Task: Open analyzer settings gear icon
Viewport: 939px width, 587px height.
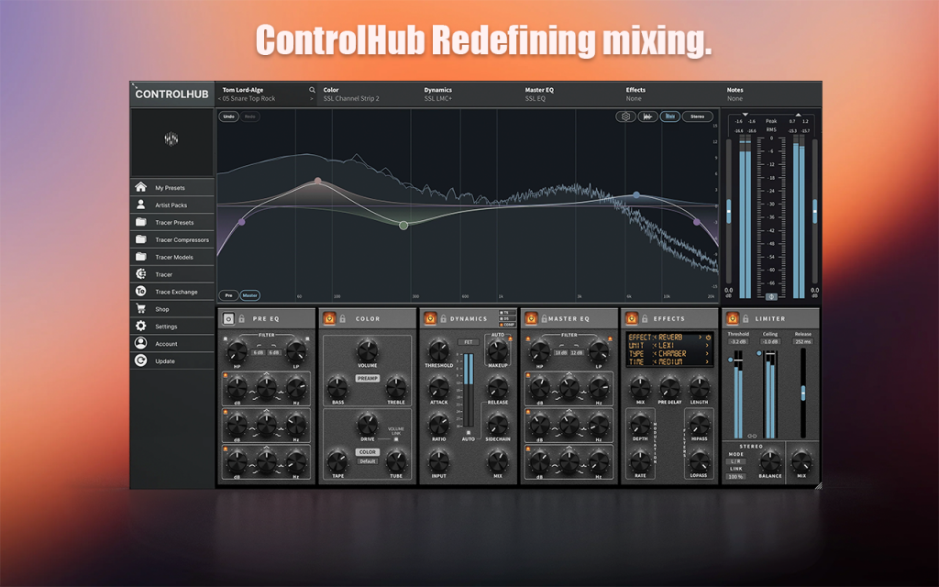Action: pyautogui.click(x=625, y=116)
